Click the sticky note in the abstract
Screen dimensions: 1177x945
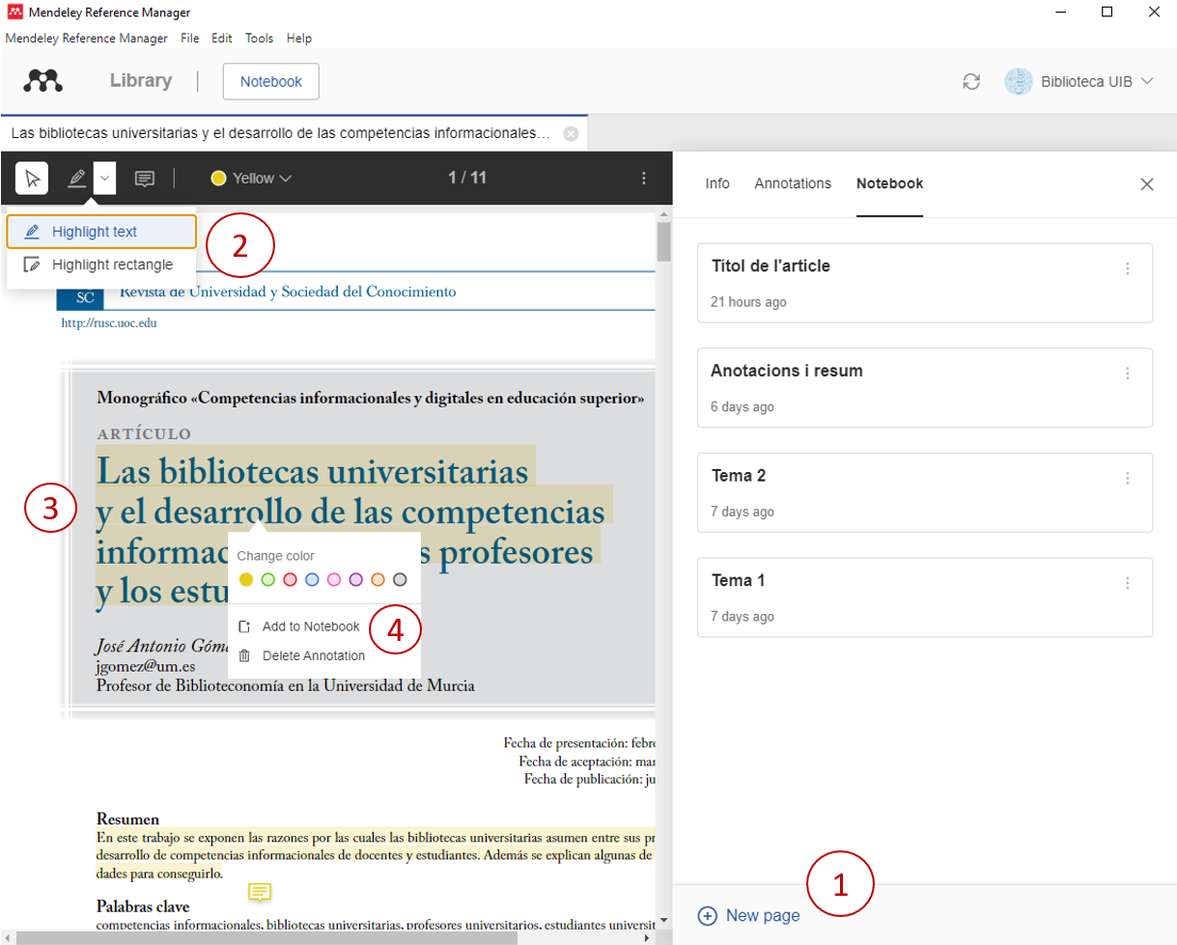[x=259, y=891]
